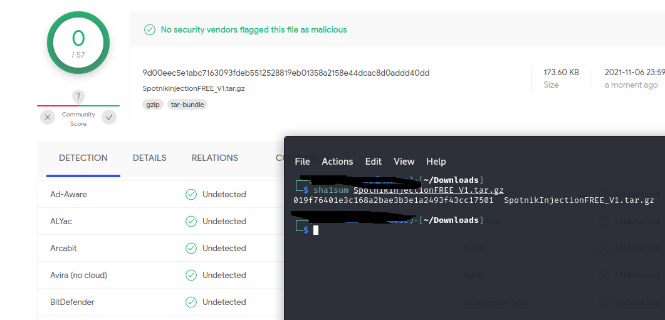Switch to the RELATIONS tab
Image resolution: width=665 pixels, height=320 pixels.
[214, 158]
